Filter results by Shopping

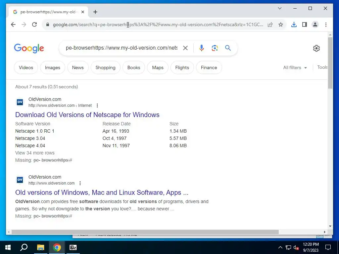click(x=106, y=67)
